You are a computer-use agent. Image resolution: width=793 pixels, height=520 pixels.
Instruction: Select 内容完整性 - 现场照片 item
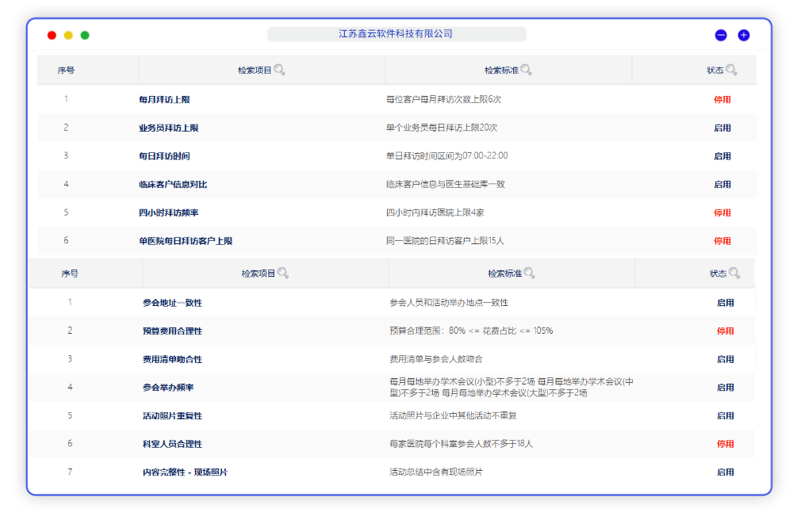click(x=185, y=472)
